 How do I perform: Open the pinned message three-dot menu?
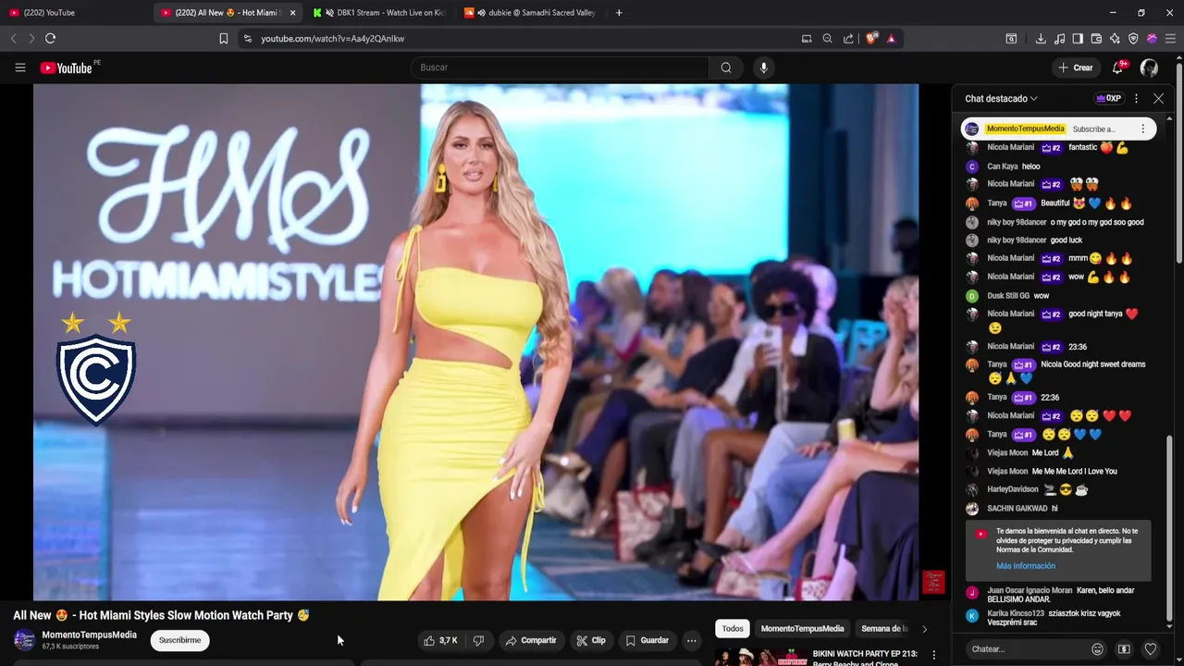click(1142, 129)
